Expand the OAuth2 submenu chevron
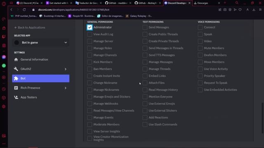 click(x=66, y=69)
